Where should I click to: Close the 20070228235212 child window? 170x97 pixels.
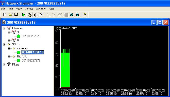[166, 22]
